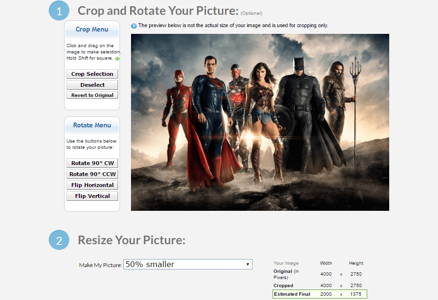Click the green arrow icon in Crop Menu

(117, 59)
